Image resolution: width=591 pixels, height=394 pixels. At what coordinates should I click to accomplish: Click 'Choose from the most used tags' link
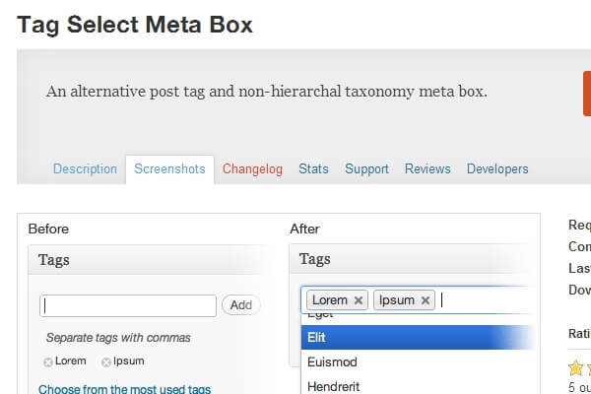coord(124,389)
